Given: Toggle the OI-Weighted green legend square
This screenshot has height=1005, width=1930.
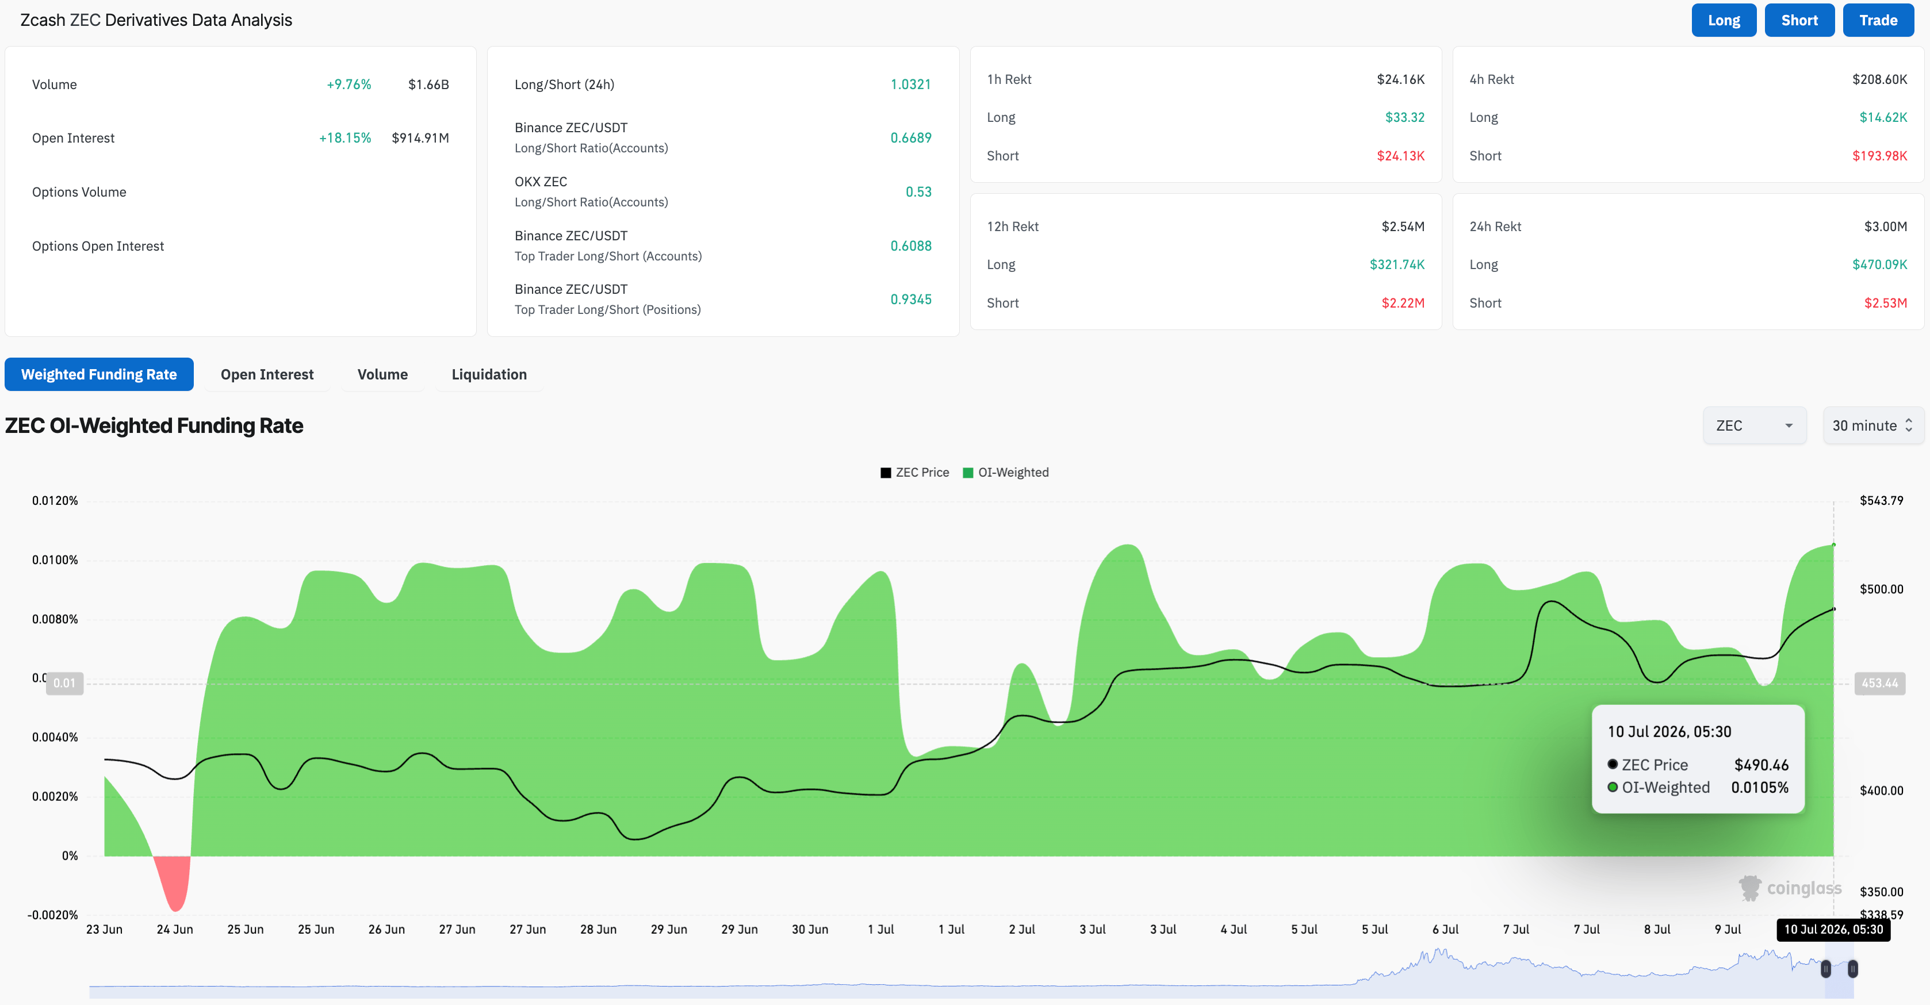Looking at the screenshot, I should [968, 473].
